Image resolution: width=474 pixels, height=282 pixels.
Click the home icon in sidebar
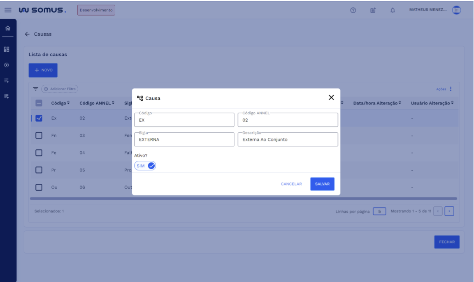[8, 29]
